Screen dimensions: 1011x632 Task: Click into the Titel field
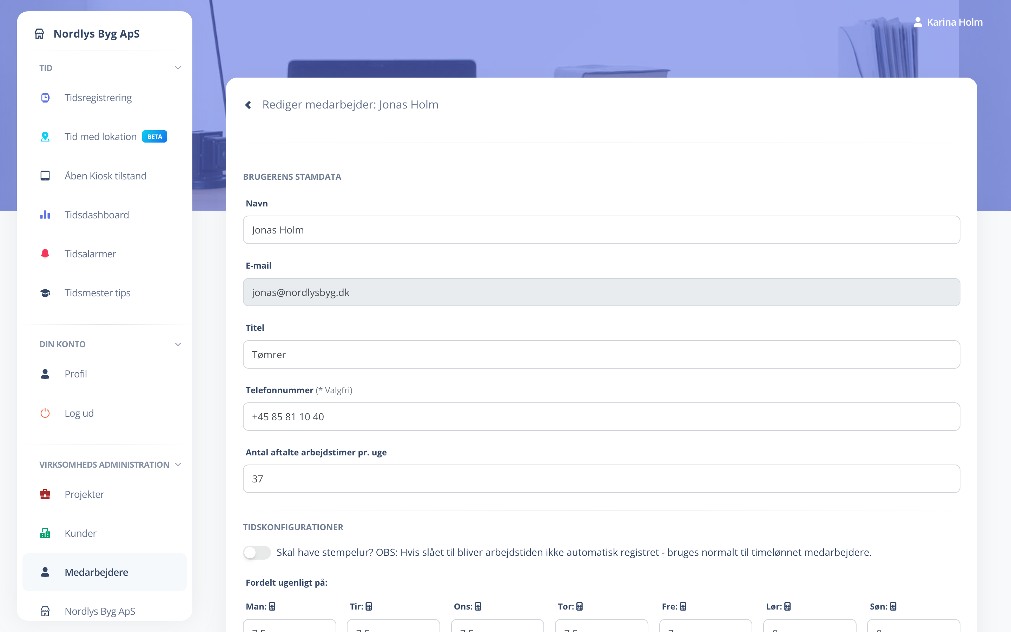coord(601,355)
